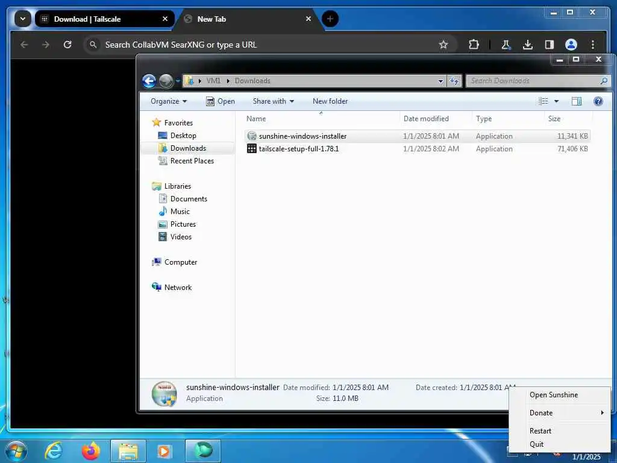Expand the address bar history dropdown
The image size is (617, 463).
point(440,81)
